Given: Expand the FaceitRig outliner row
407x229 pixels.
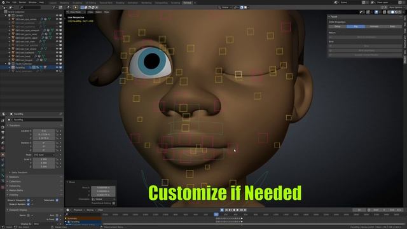Looking at the screenshot, I should [x=10, y=67].
